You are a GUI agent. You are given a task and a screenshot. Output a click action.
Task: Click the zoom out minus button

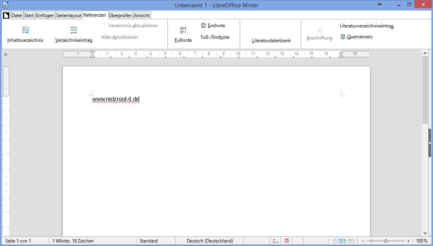pyautogui.click(x=363, y=241)
